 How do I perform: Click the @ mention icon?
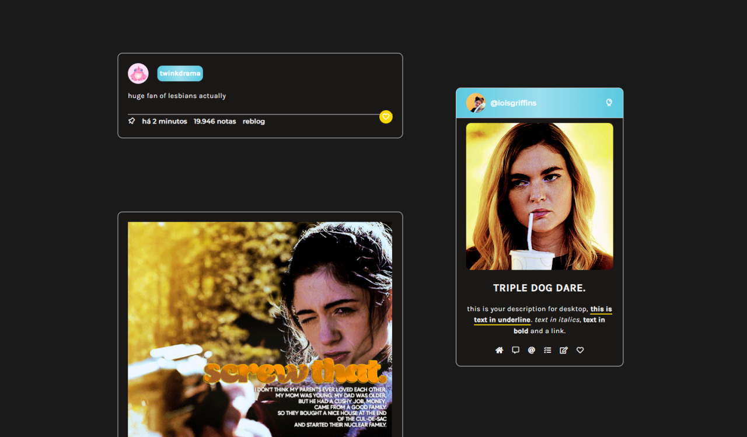click(532, 350)
